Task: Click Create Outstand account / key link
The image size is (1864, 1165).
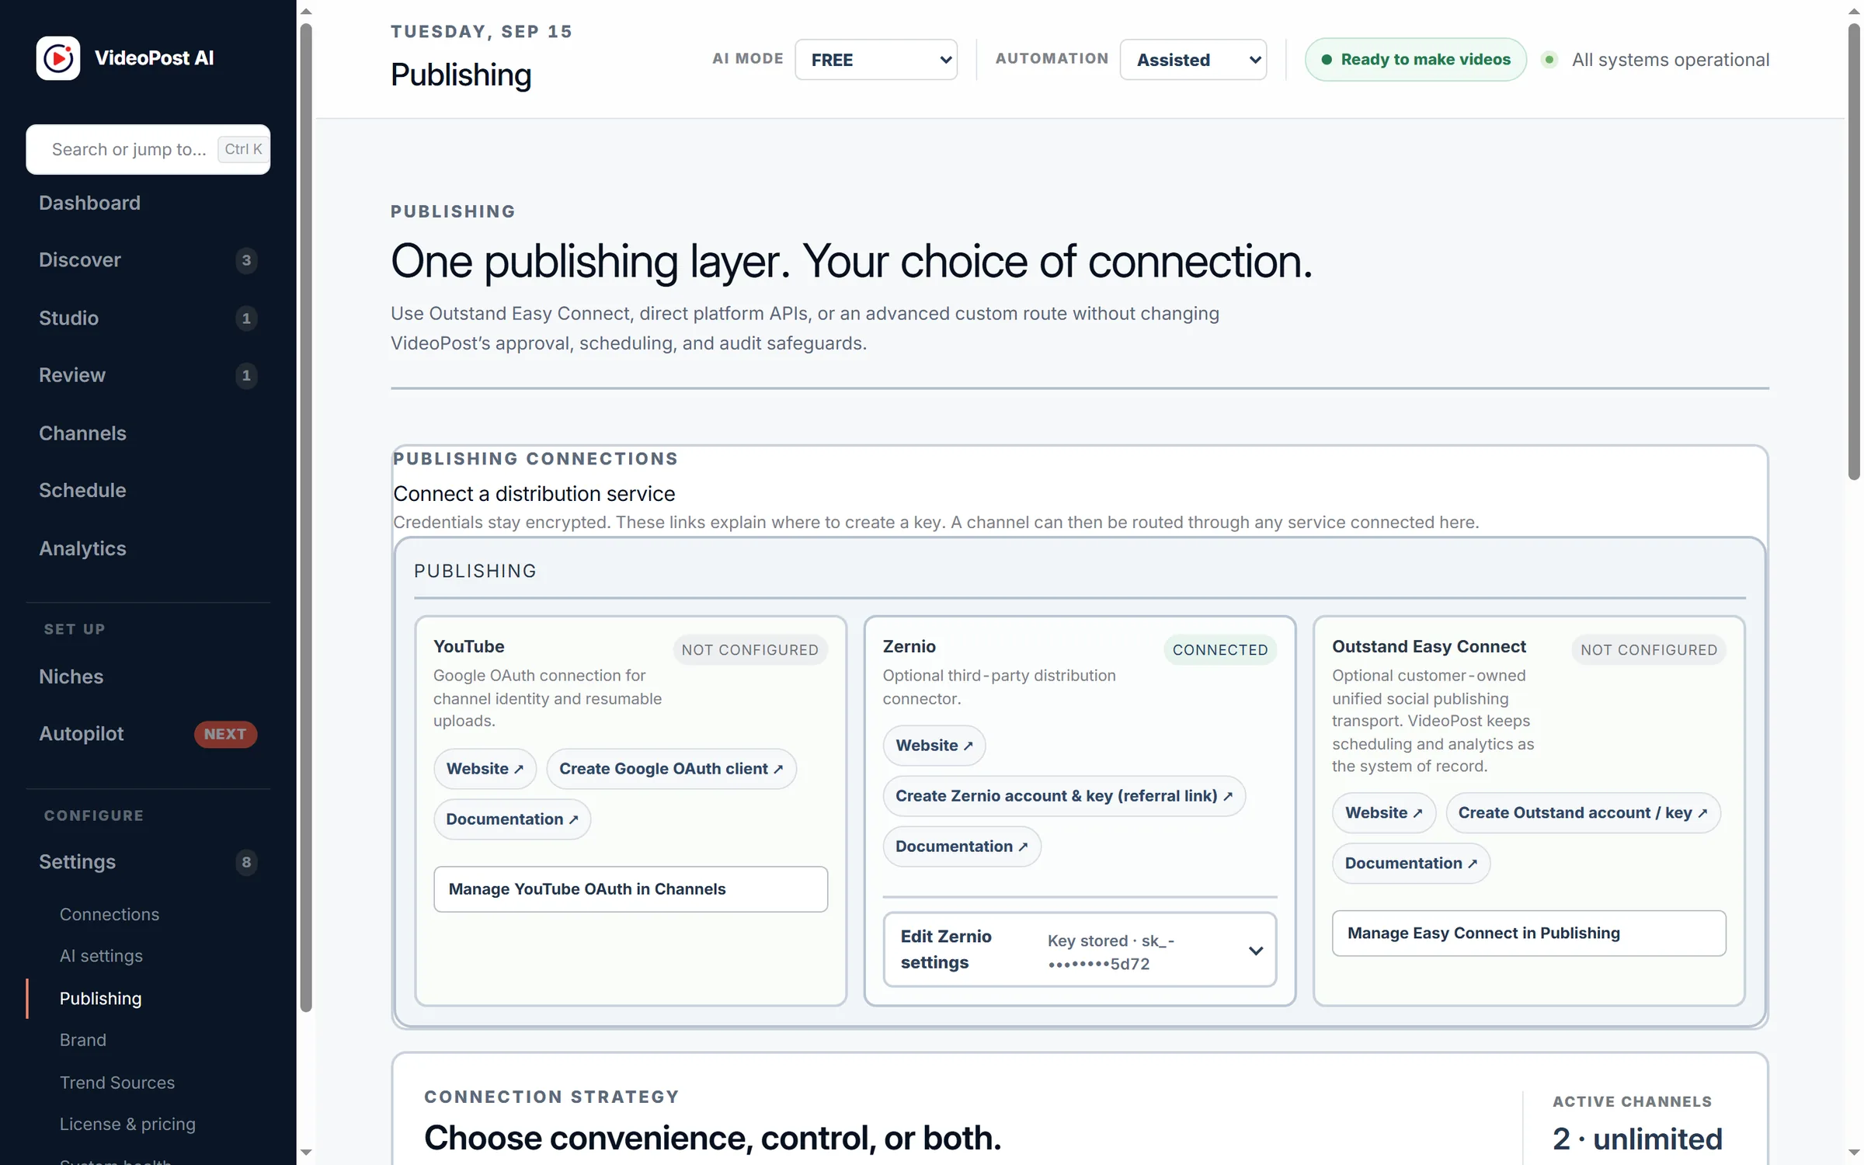Action: 1583,813
